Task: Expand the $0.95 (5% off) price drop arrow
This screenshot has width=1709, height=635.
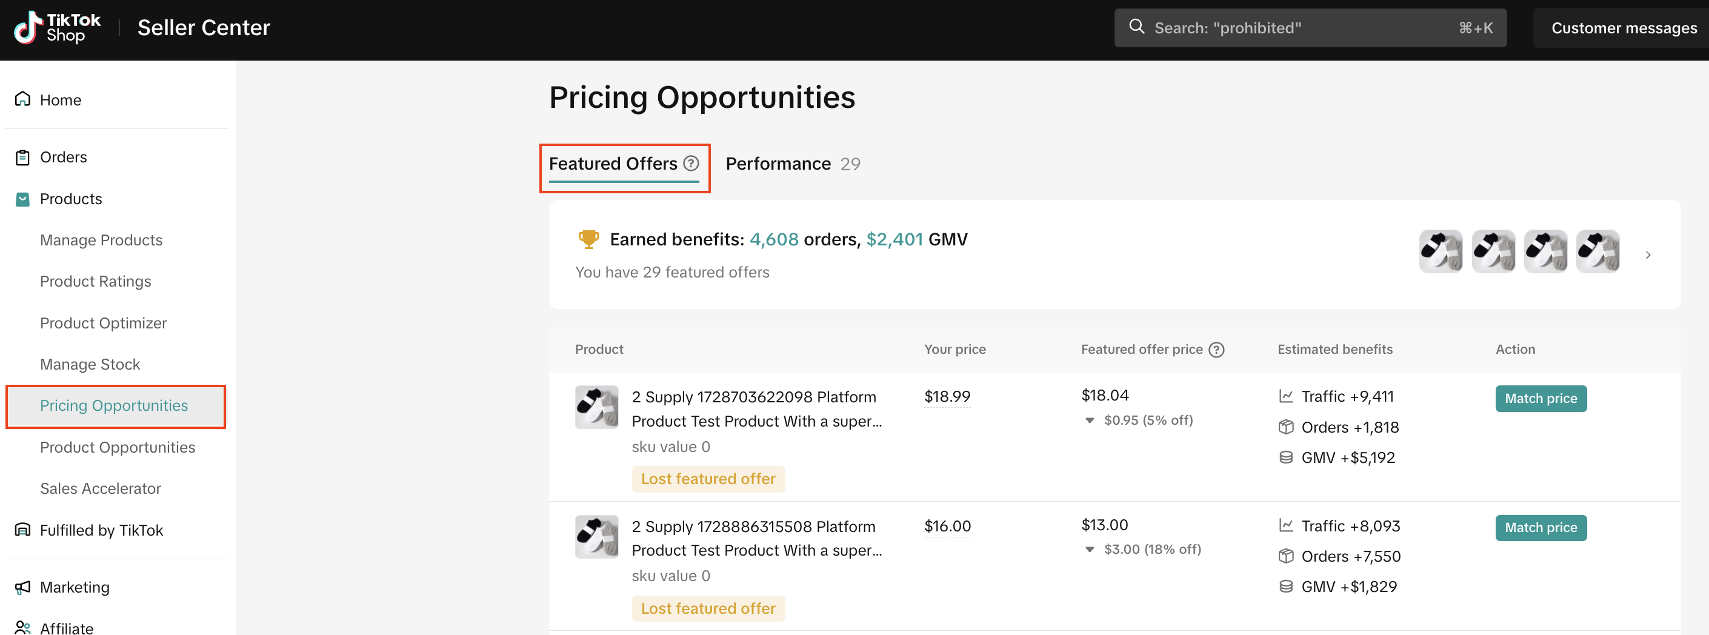Action: tap(1090, 420)
